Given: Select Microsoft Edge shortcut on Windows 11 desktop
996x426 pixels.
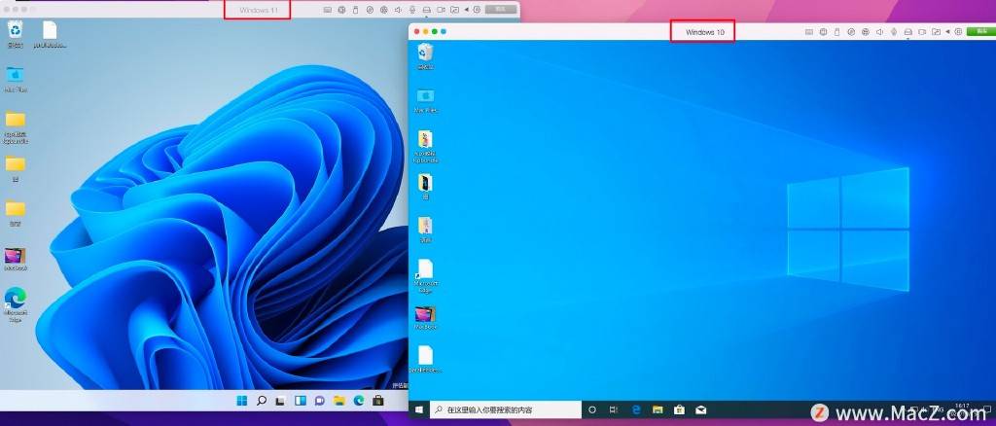Looking at the screenshot, I should point(16,304).
